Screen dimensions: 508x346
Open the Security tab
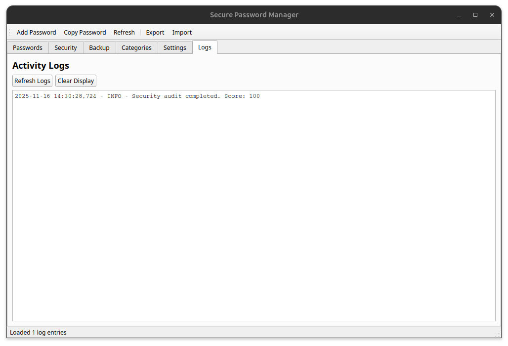coord(66,47)
